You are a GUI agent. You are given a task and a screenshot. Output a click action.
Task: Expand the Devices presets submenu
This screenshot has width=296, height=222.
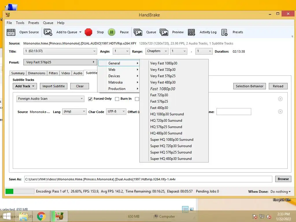pyautogui.click(x=119, y=76)
